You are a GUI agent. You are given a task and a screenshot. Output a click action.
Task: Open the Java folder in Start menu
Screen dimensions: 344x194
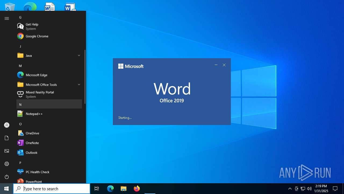tap(49, 56)
